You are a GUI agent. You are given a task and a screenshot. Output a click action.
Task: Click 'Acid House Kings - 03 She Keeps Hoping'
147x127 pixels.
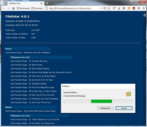coord(30,69)
